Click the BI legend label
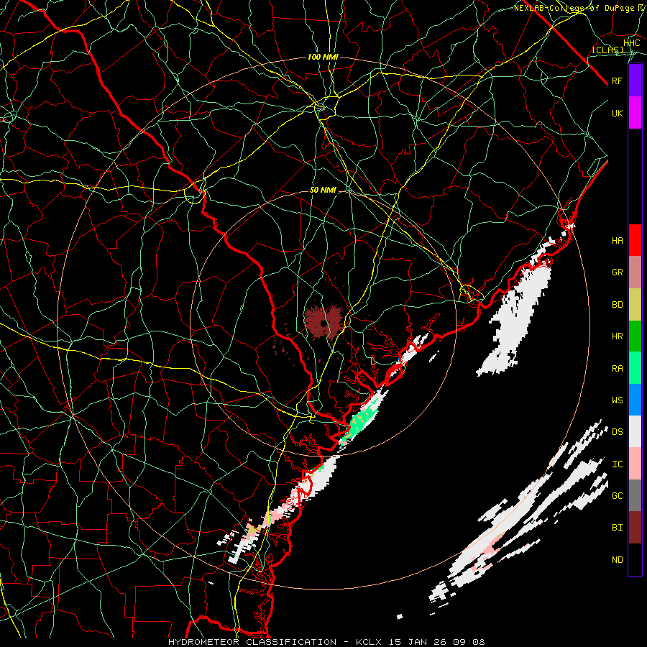This screenshot has width=647, height=647. click(618, 528)
